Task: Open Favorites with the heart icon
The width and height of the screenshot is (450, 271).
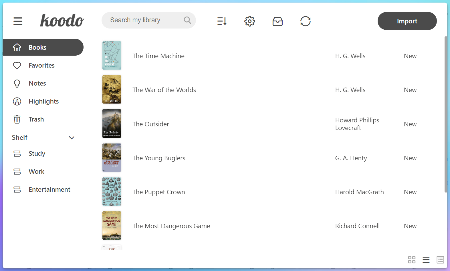Action: tap(41, 65)
